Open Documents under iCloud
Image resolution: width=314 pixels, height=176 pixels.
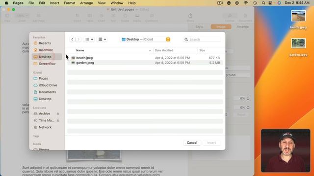click(47, 92)
